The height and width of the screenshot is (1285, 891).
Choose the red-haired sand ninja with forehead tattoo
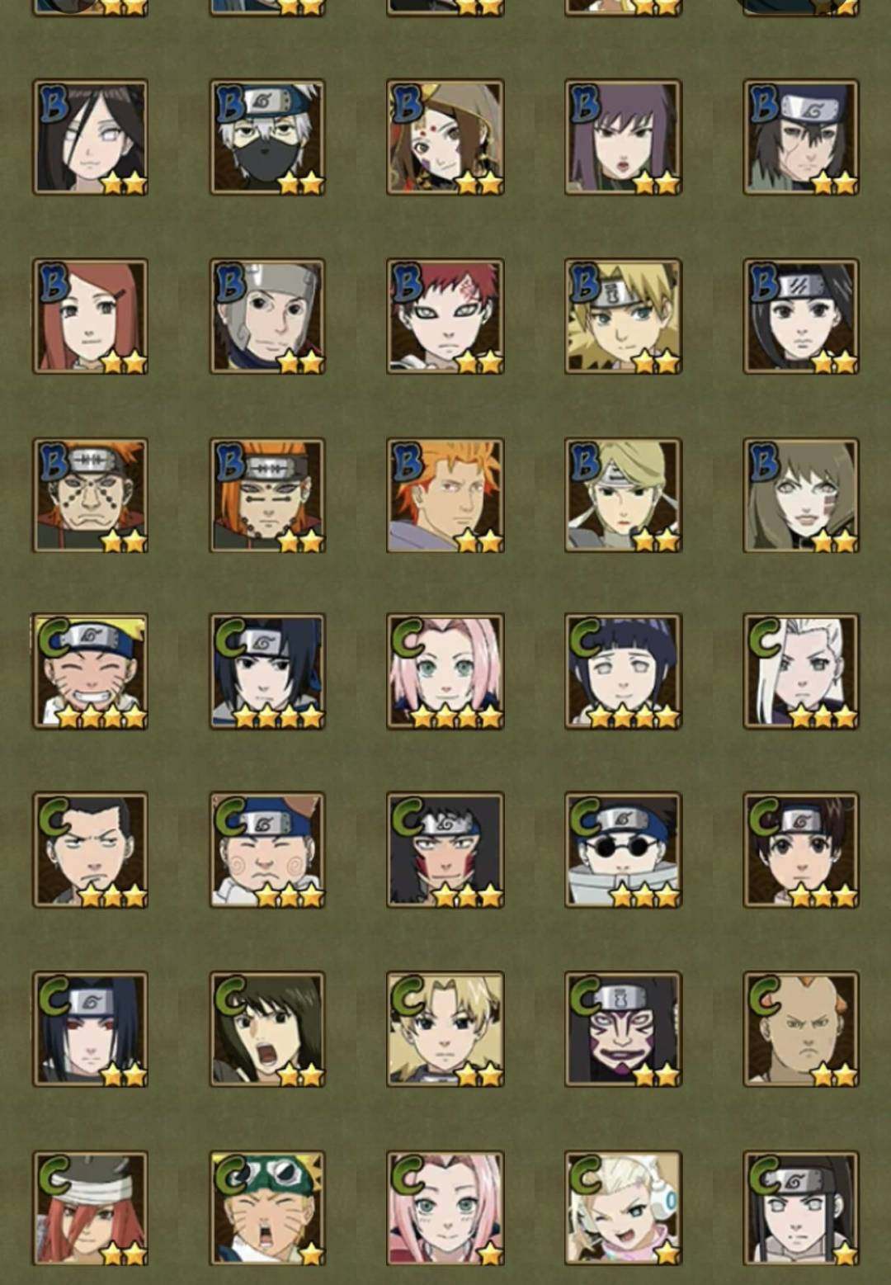pyautogui.click(x=445, y=316)
